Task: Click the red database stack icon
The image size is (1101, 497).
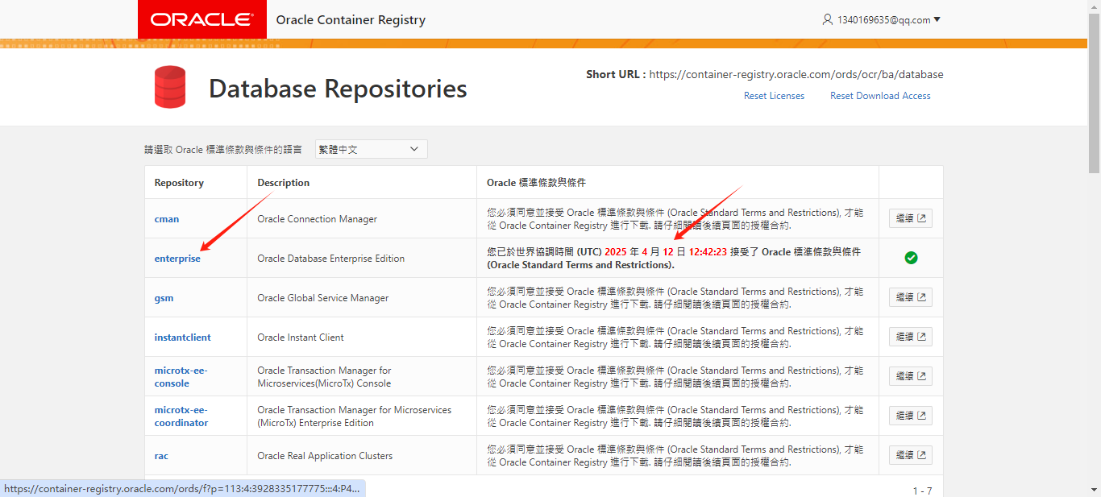Action: 170,88
